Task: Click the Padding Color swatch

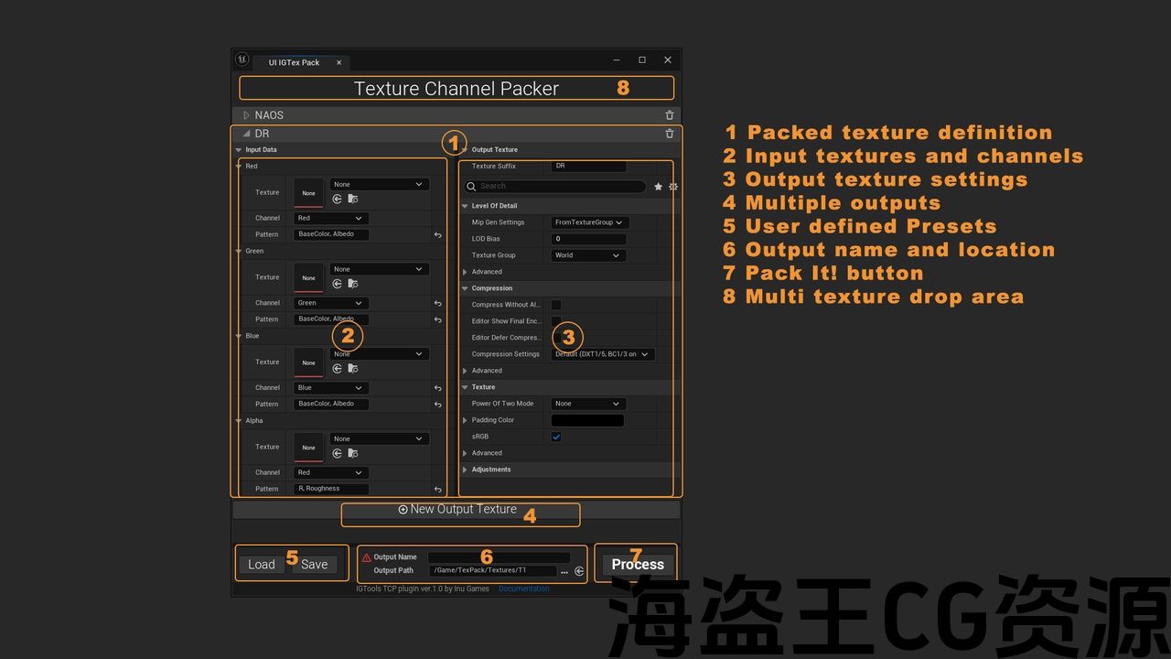Action: 587,420
